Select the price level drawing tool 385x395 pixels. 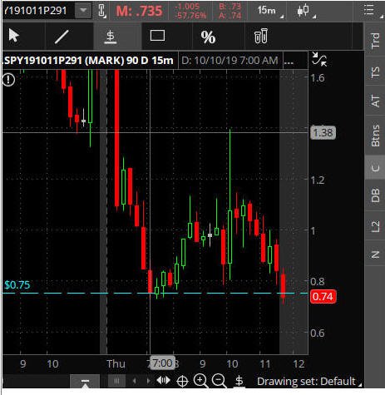pos(111,37)
